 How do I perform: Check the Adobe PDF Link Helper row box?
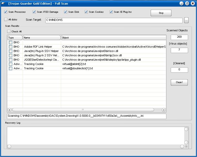click(x=10, y=47)
